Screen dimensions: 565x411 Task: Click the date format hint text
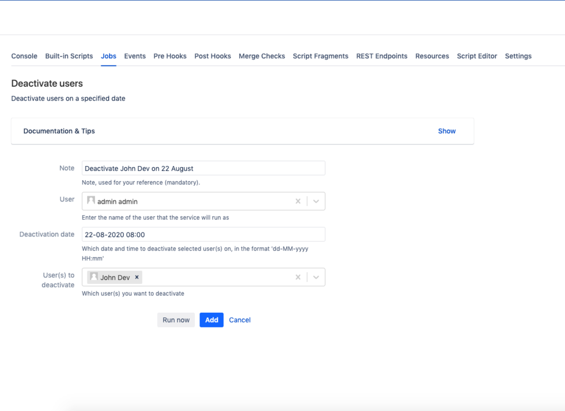(x=195, y=253)
